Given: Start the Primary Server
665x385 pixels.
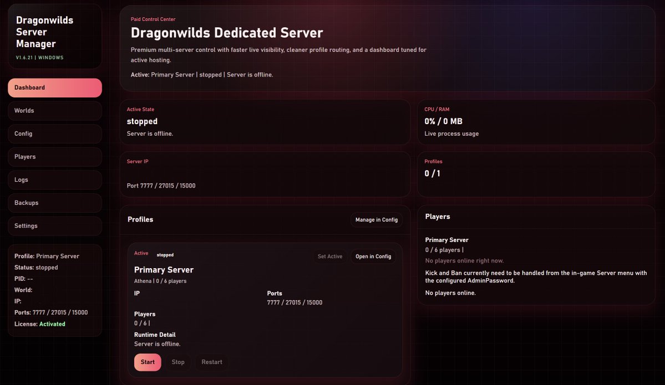Looking at the screenshot, I should [x=148, y=362].
